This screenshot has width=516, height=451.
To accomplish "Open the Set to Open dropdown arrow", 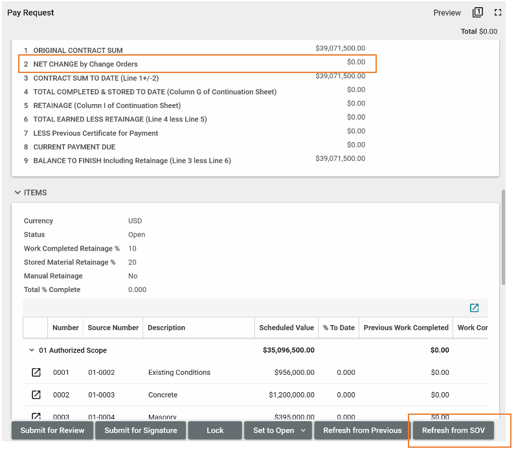I will click(303, 430).
